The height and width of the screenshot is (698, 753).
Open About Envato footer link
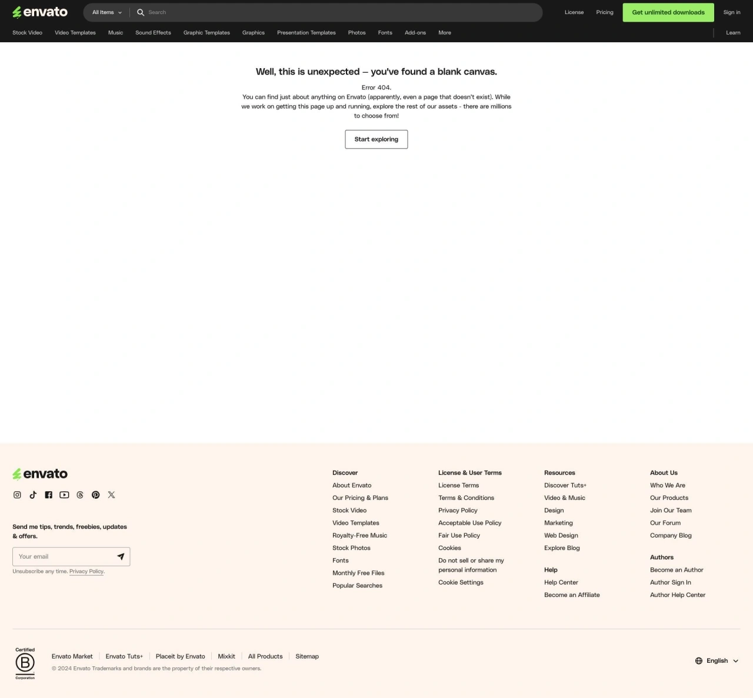pos(352,485)
